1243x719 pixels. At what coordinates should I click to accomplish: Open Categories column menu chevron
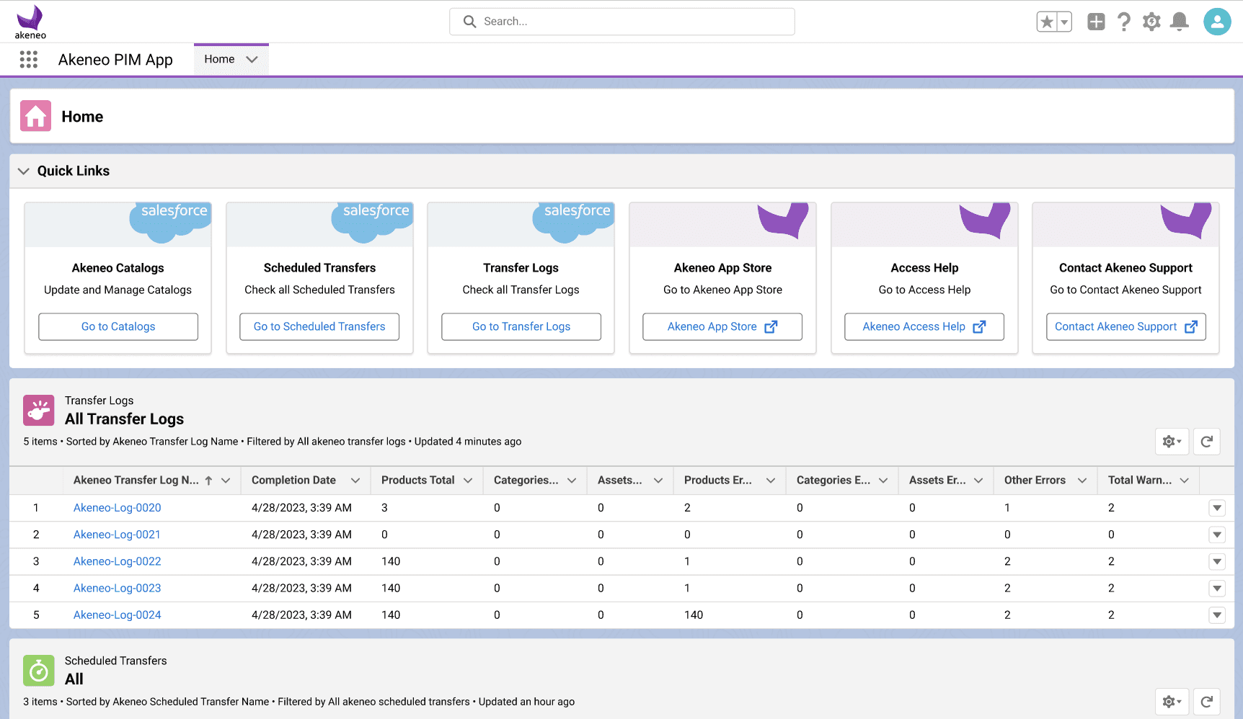[x=572, y=481]
